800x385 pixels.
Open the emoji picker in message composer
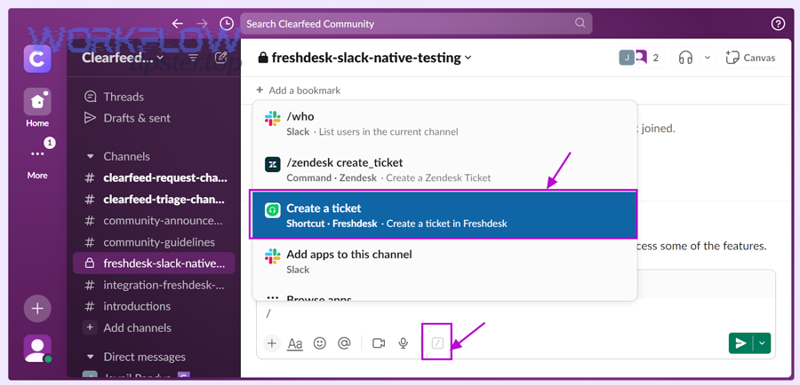coord(320,343)
